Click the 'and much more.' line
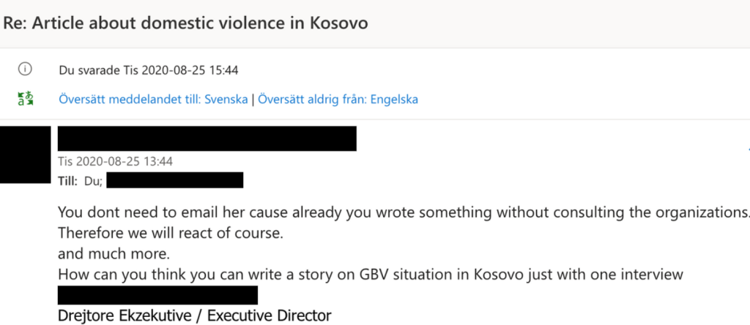Viewport: 750px width, 325px height. coord(114,254)
